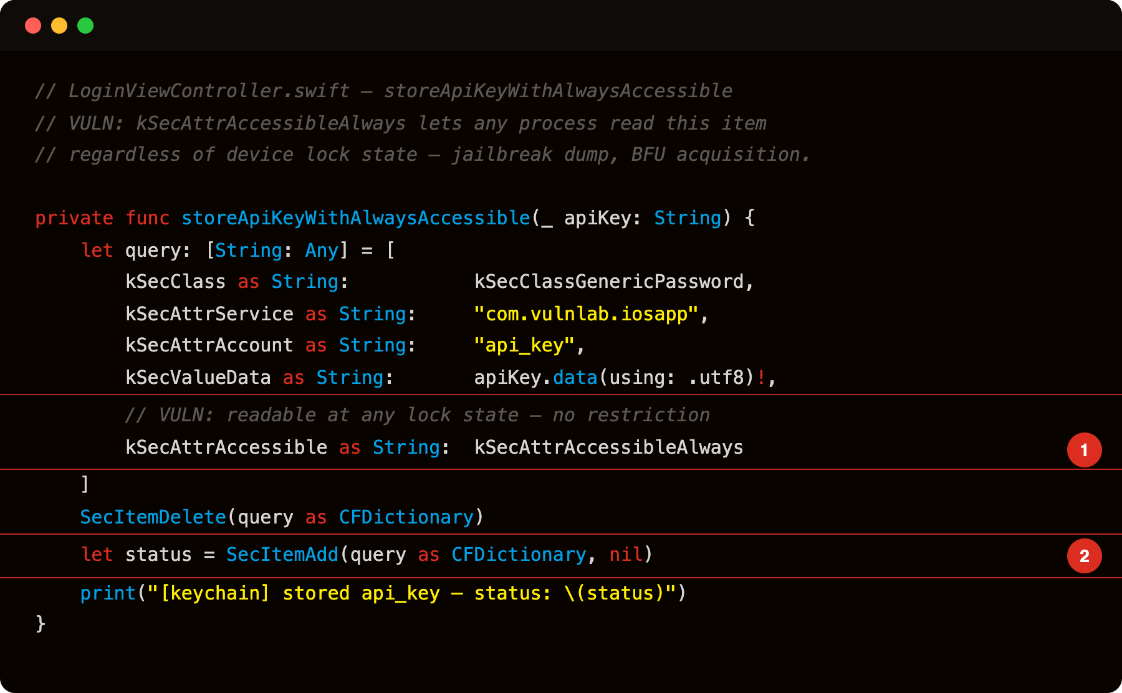Click the kSecClassGenericPassword value
1122x693 pixels.
click(x=609, y=282)
